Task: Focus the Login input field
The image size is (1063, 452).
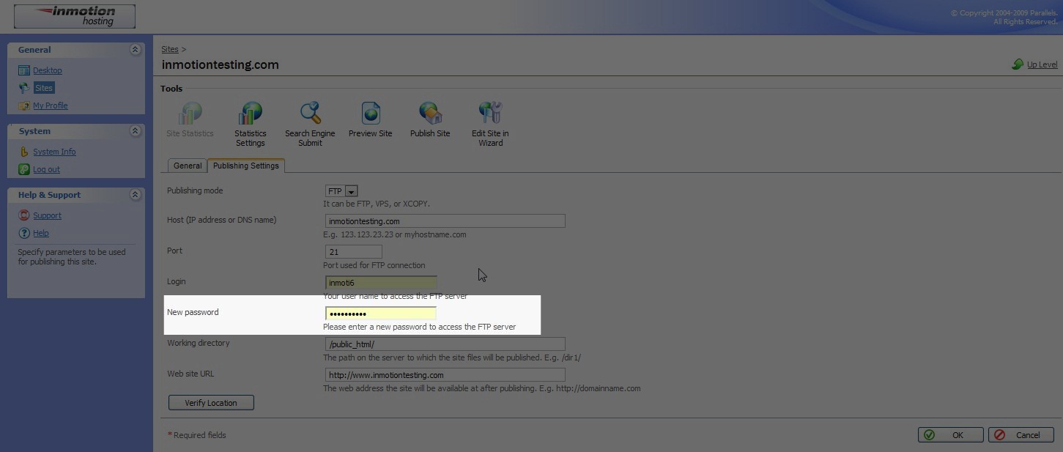Action: pyautogui.click(x=381, y=283)
